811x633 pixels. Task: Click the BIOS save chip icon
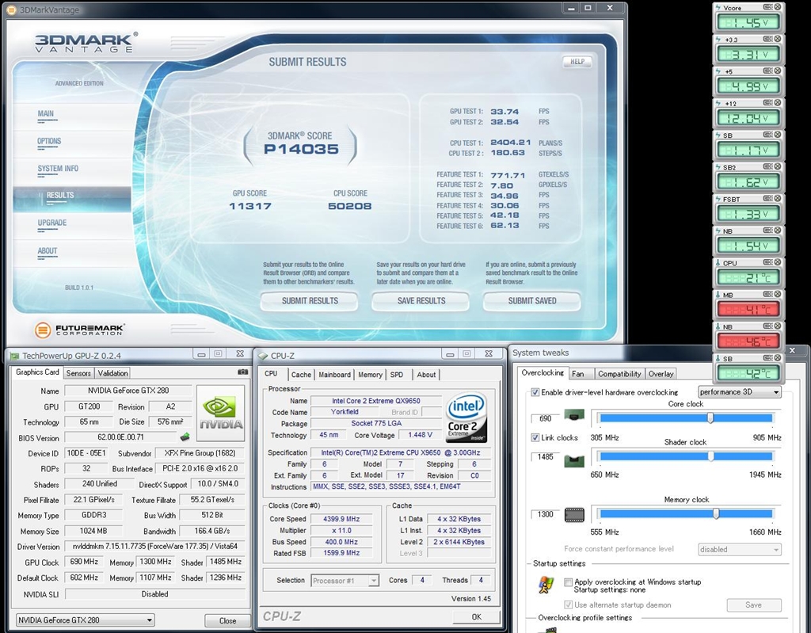pyautogui.click(x=185, y=437)
